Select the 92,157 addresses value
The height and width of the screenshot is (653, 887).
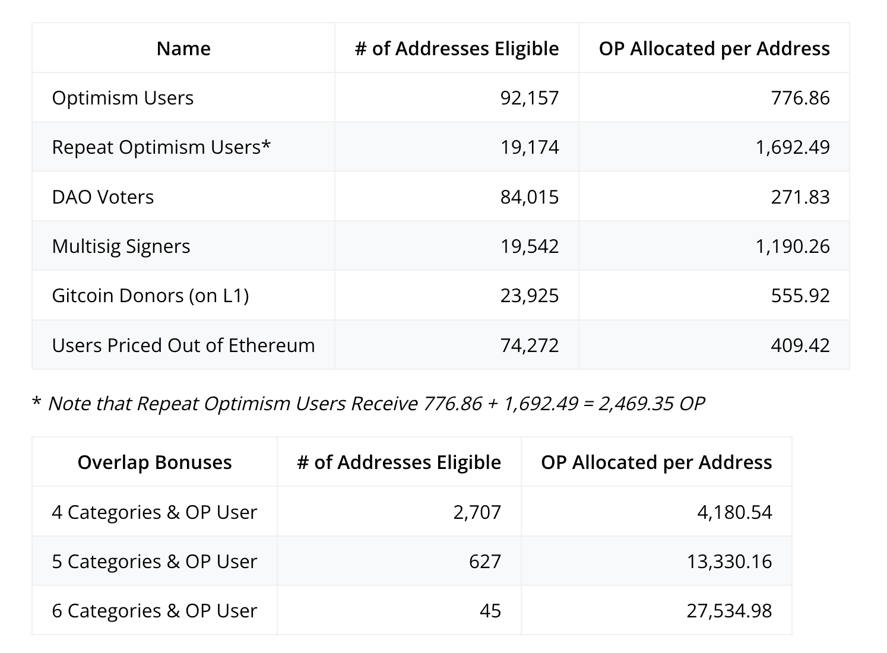click(530, 98)
